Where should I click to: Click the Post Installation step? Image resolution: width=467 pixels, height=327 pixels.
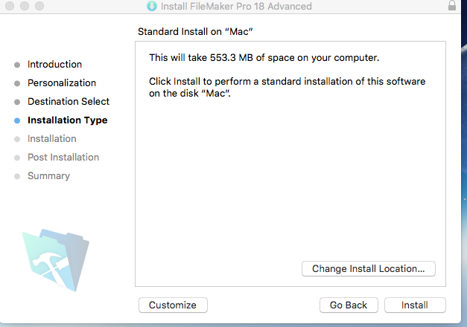63,158
